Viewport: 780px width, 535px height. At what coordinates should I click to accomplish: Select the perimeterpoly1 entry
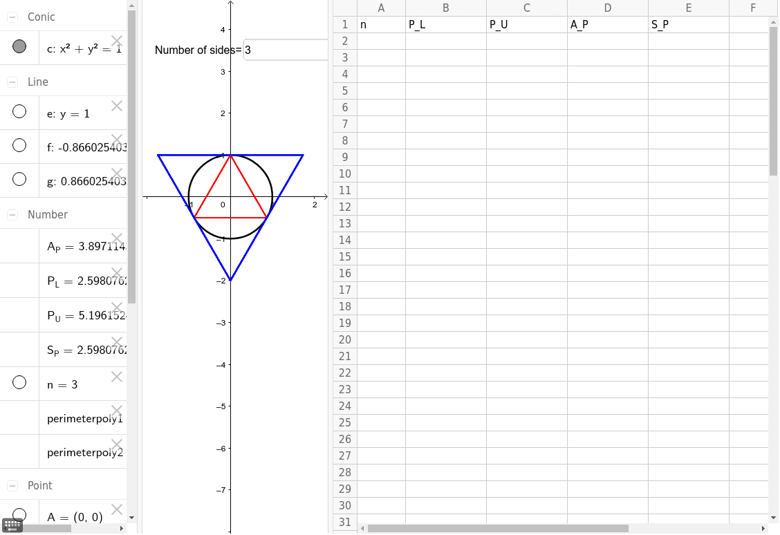pyautogui.click(x=84, y=419)
